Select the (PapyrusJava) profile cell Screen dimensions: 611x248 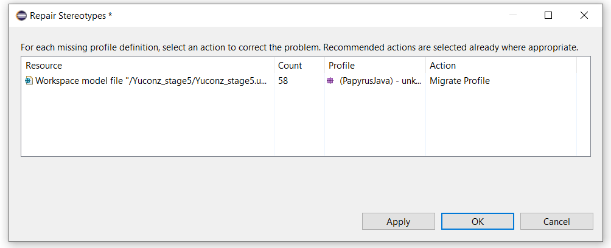375,81
